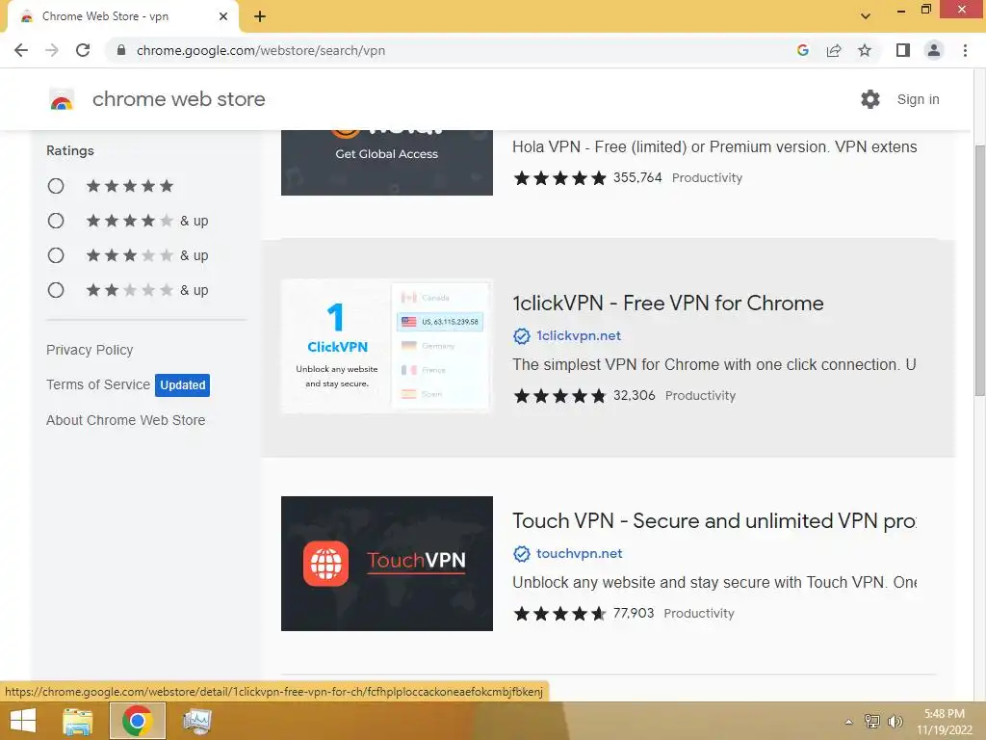The height and width of the screenshot is (740, 986).
Task: Open the 1clickVPN thumbnail image
Action: point(387,346)
